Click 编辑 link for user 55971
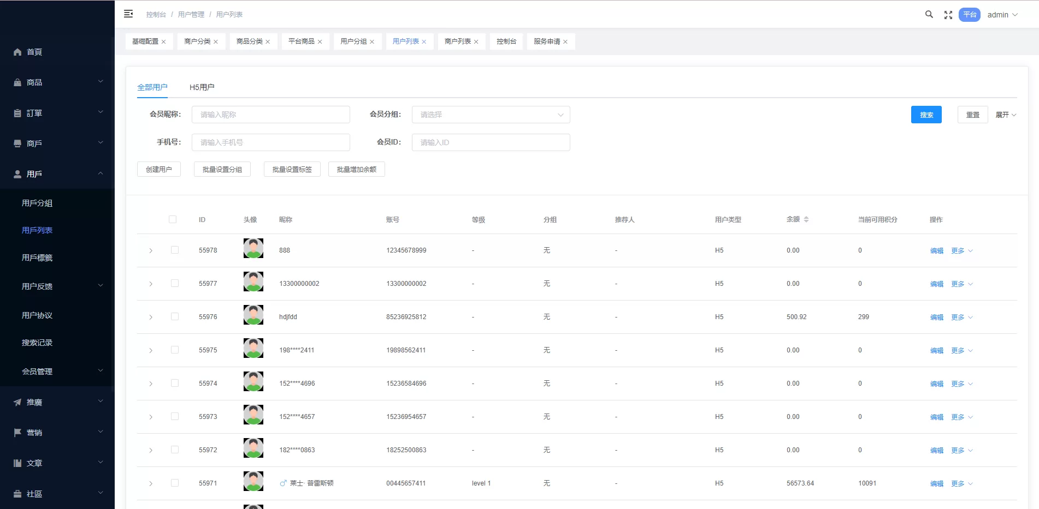The image size is (1039, 509). point(936,483)
